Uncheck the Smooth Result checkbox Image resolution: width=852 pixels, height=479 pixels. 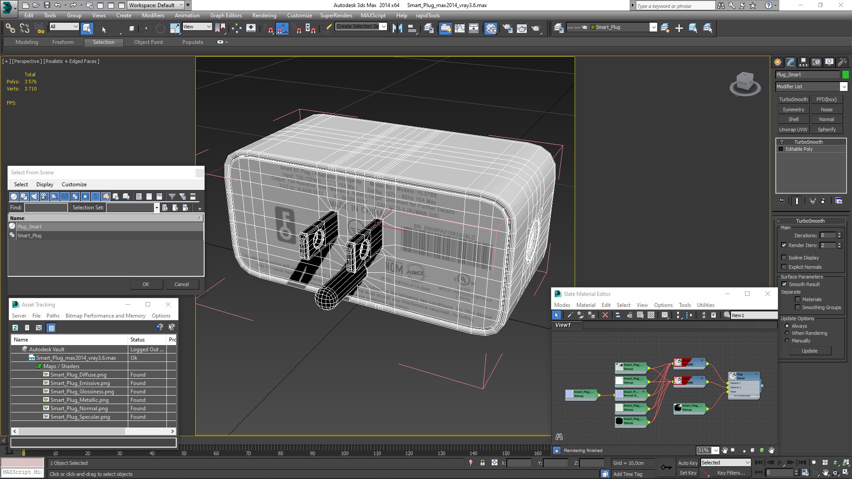point(784,284)
